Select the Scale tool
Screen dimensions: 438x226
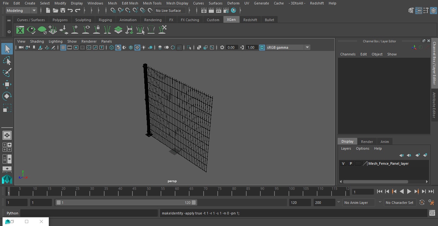[7, 108]
